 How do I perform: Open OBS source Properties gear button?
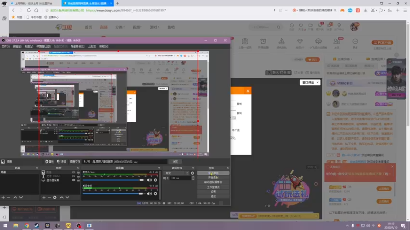(x=49, y=162)
